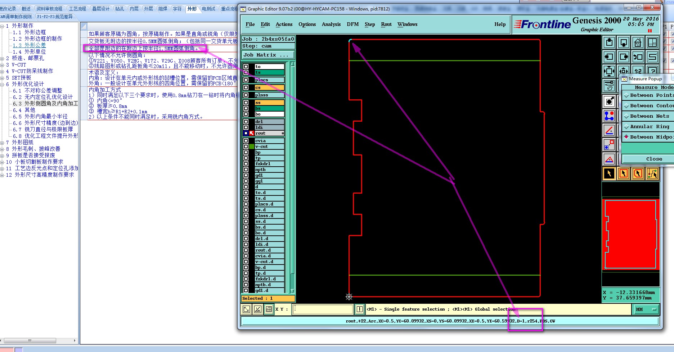
Task: Select 1.2 外形边框的制作 item
Action: coord(37,39)
